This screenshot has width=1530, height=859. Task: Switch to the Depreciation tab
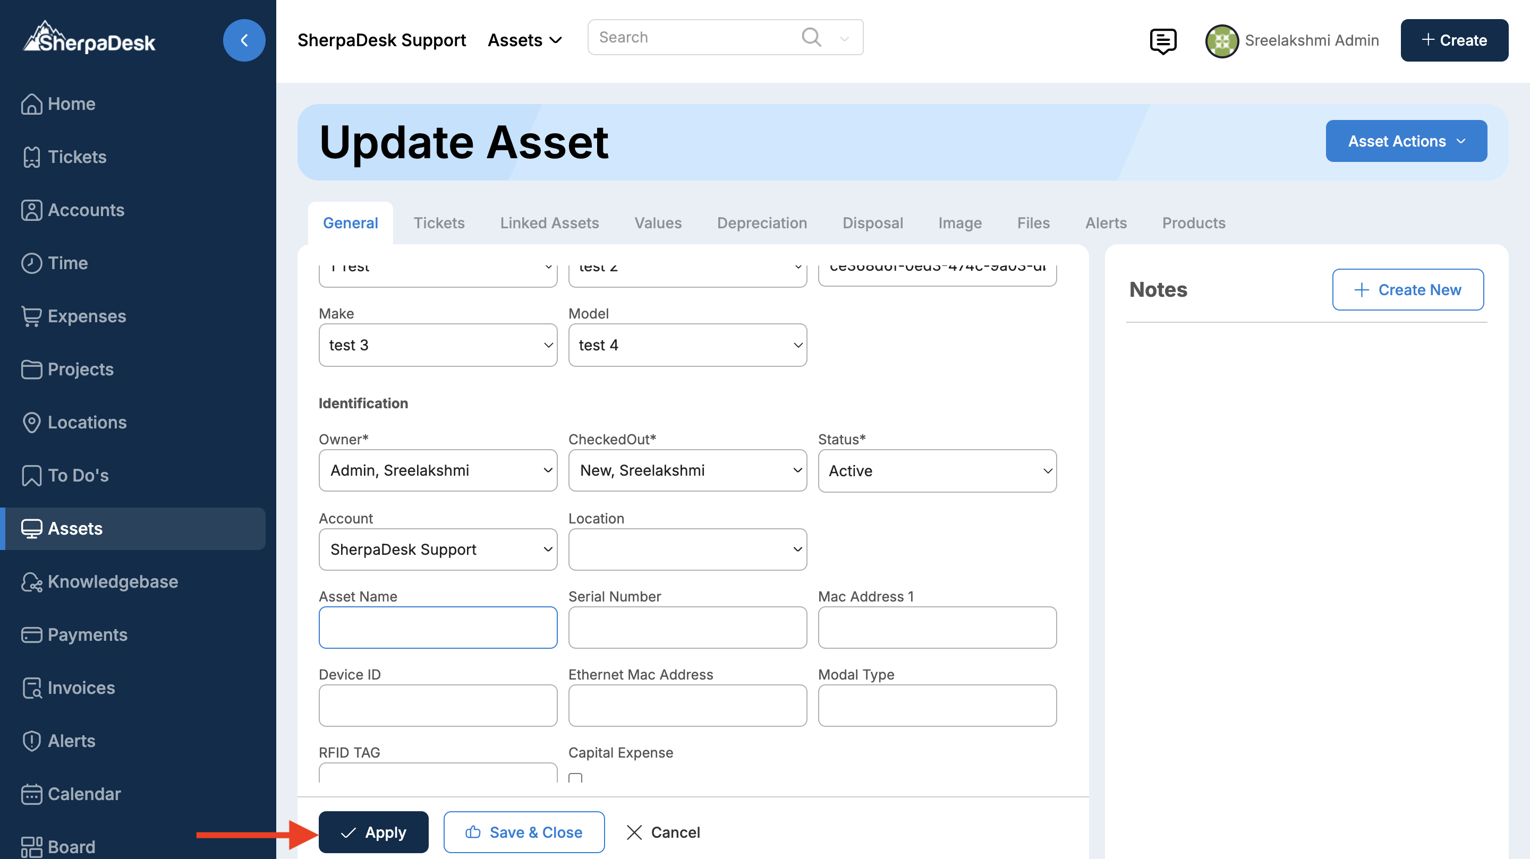[761, 222]
